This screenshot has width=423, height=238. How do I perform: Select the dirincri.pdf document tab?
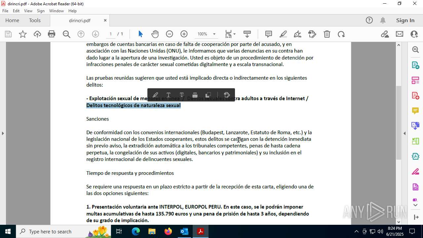point(80,20)
